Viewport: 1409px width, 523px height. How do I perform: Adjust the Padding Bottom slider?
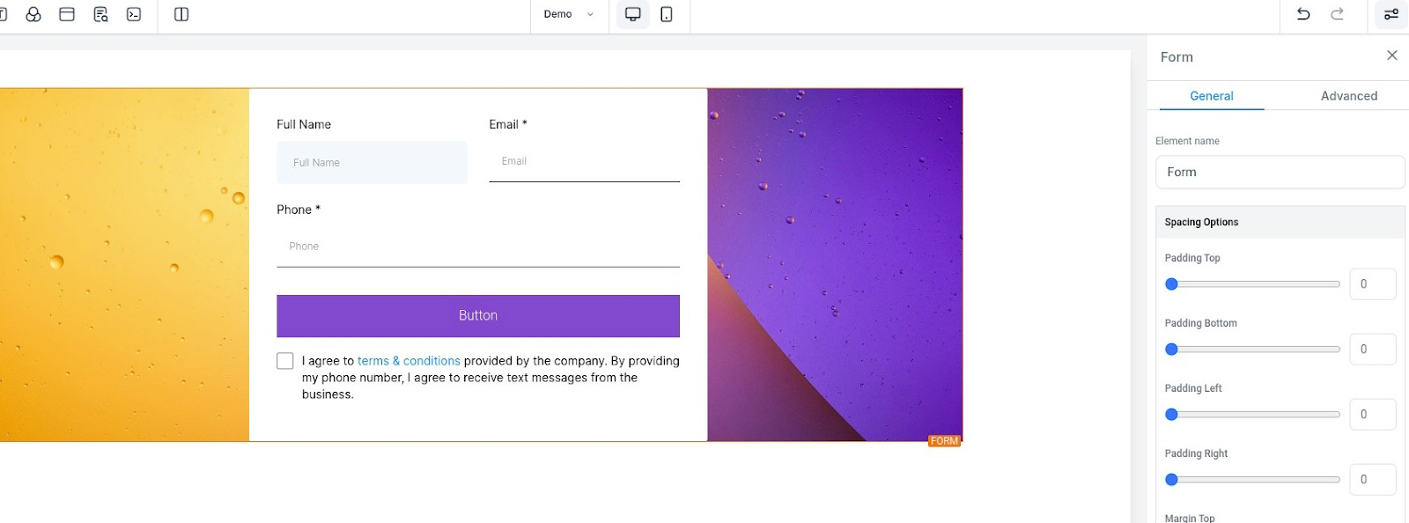pyautogui.click(x=1251, y=350)
